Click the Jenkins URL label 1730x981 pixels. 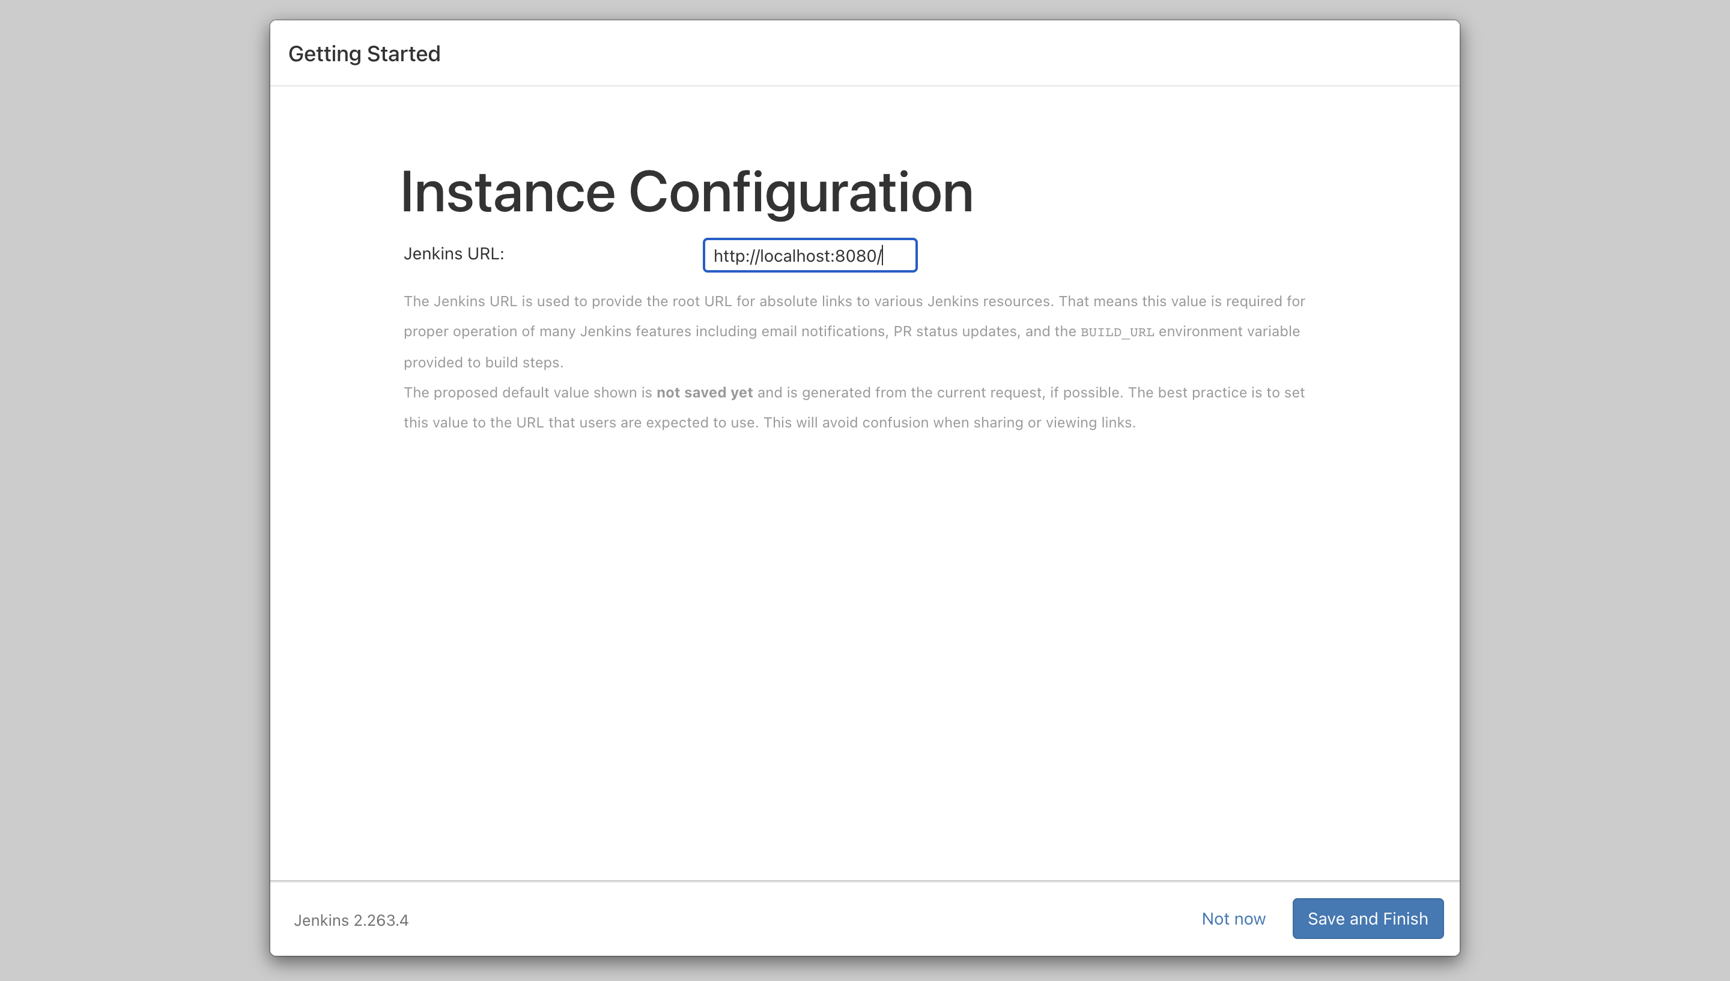point(454,254)
